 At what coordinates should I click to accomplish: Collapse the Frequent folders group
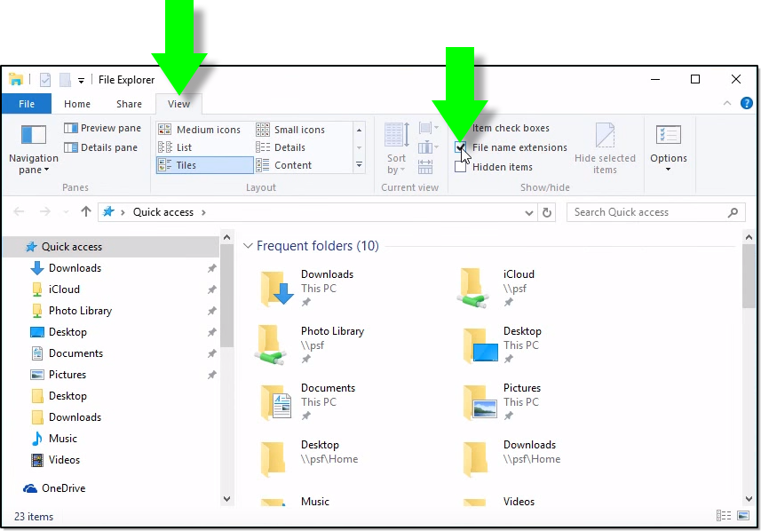coord(249,246)
